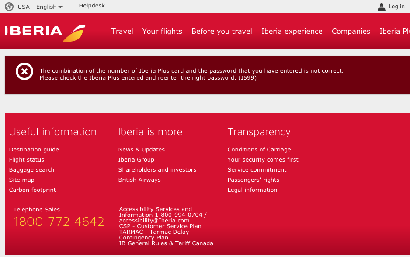Open the British Airways link
The height and width of the screenshot is (257, 410).
point(139,180)
